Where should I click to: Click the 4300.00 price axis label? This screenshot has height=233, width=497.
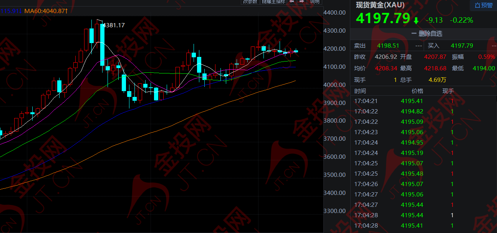(x=333, y=30)
